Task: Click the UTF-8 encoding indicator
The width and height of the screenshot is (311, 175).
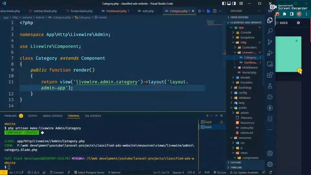Action: 191,173
